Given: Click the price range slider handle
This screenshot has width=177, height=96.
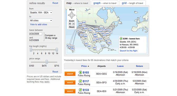Looking at the screenshot, I should 47,62.
